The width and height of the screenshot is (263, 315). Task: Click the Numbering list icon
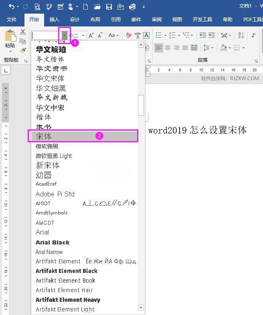[172, 35]
